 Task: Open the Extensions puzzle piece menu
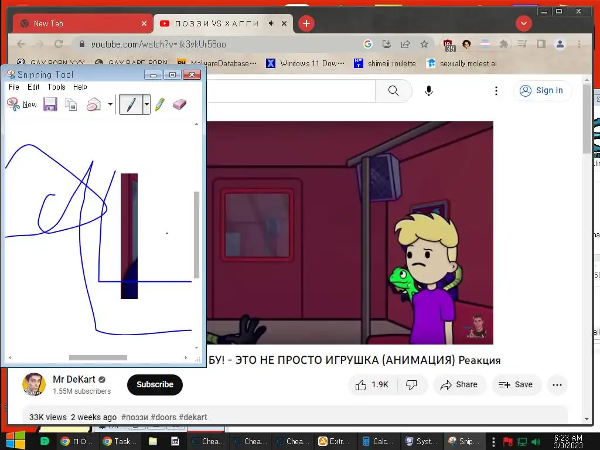tap(503, 44)
